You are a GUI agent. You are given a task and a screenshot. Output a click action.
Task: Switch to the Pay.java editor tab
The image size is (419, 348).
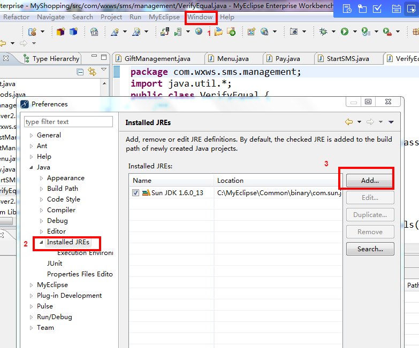pos(287,59)
